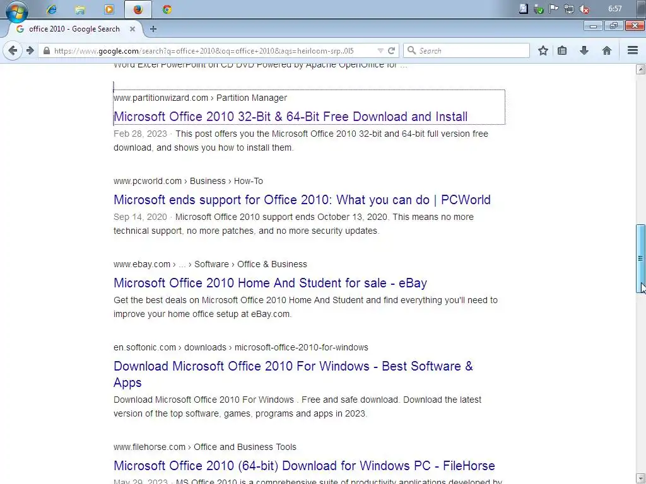Screen dimensions: 646x484
Task: Open the Downloads arrow icon
Action: point(584,50)
